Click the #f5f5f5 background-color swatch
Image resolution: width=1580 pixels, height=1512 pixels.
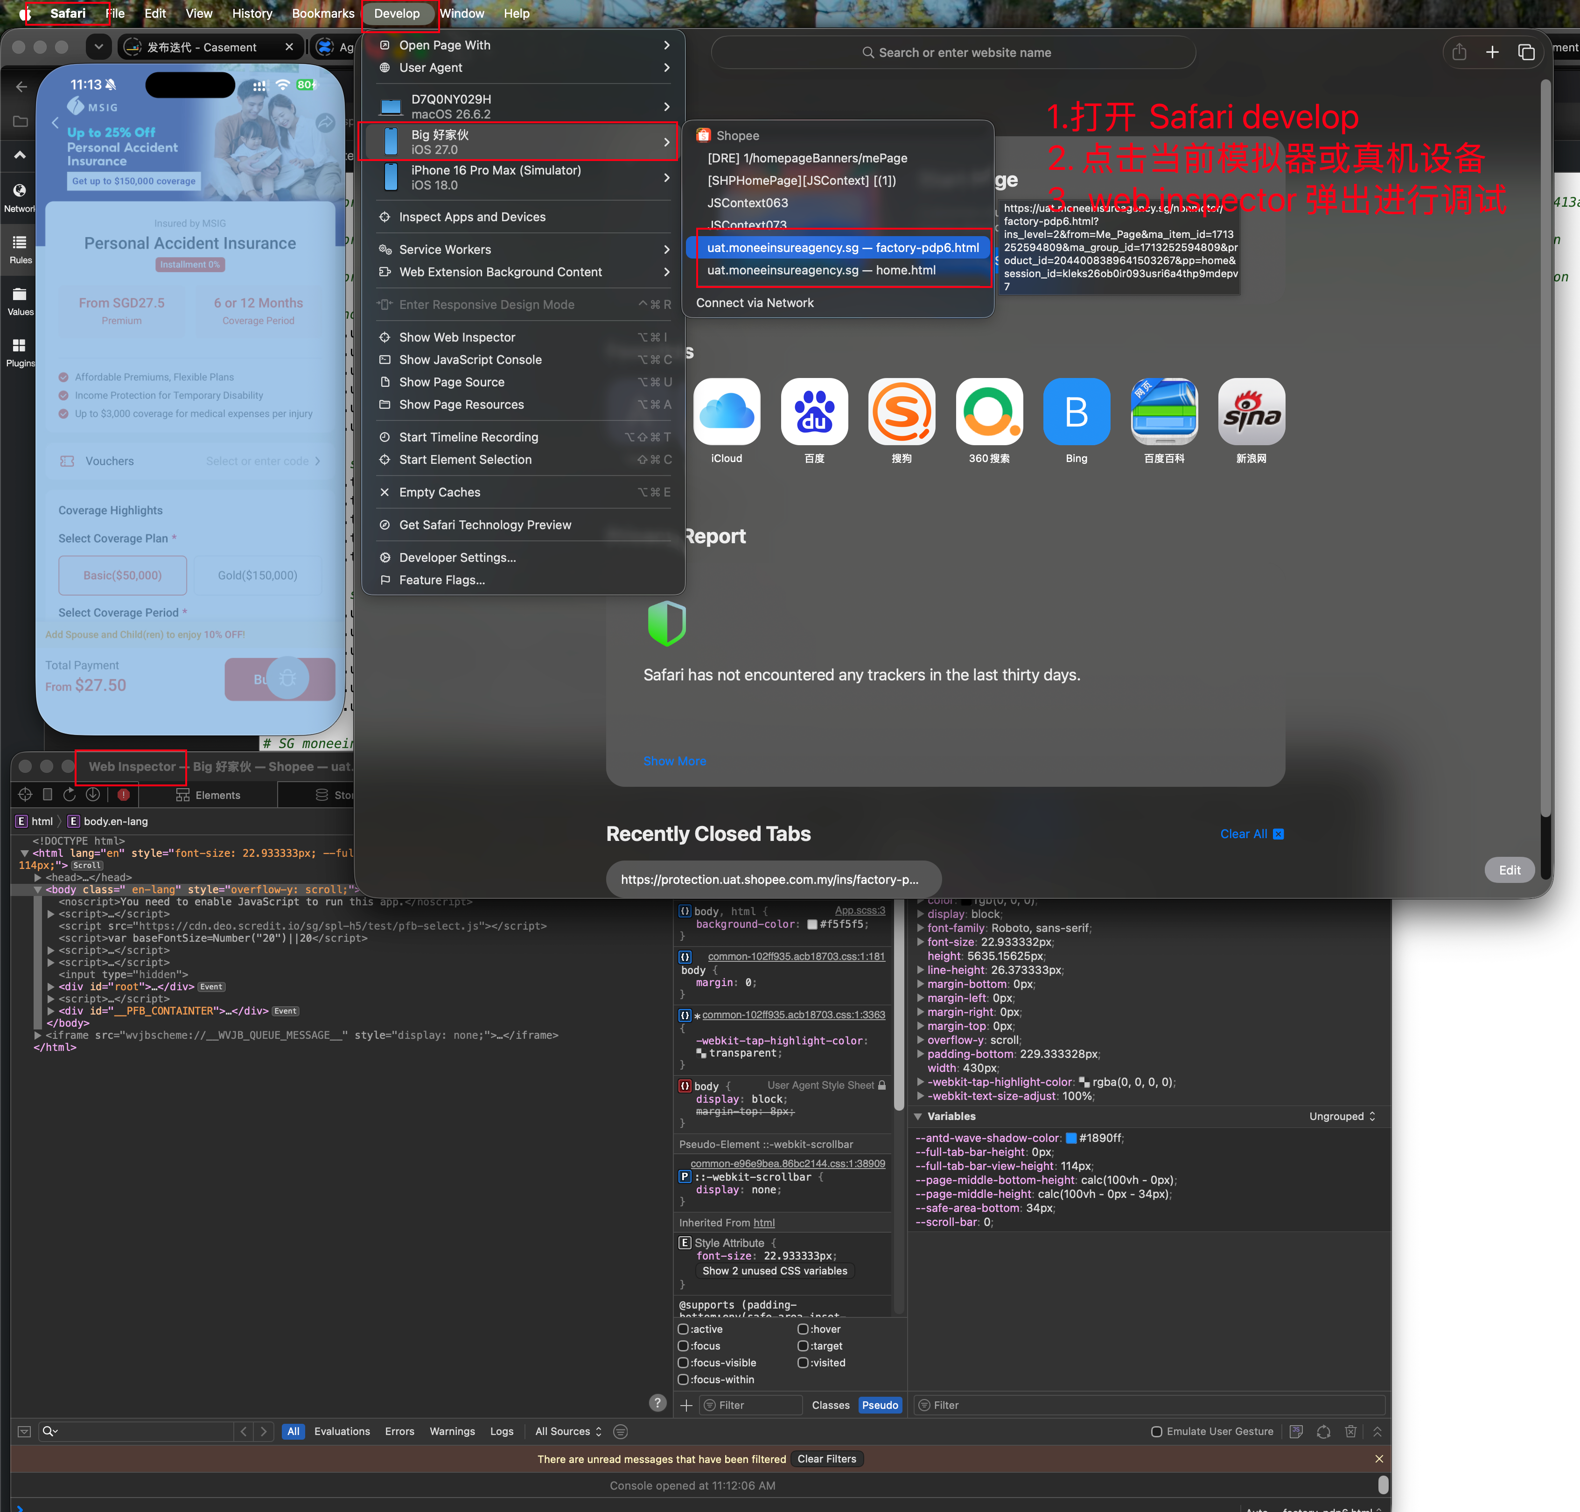(x=812, y=924)
